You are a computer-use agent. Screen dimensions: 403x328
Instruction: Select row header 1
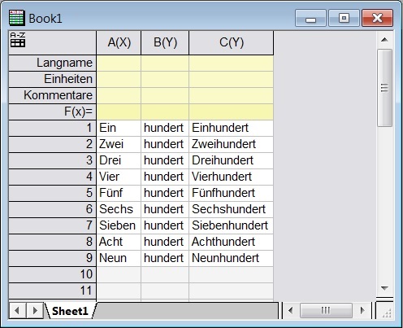coord(52,128)
